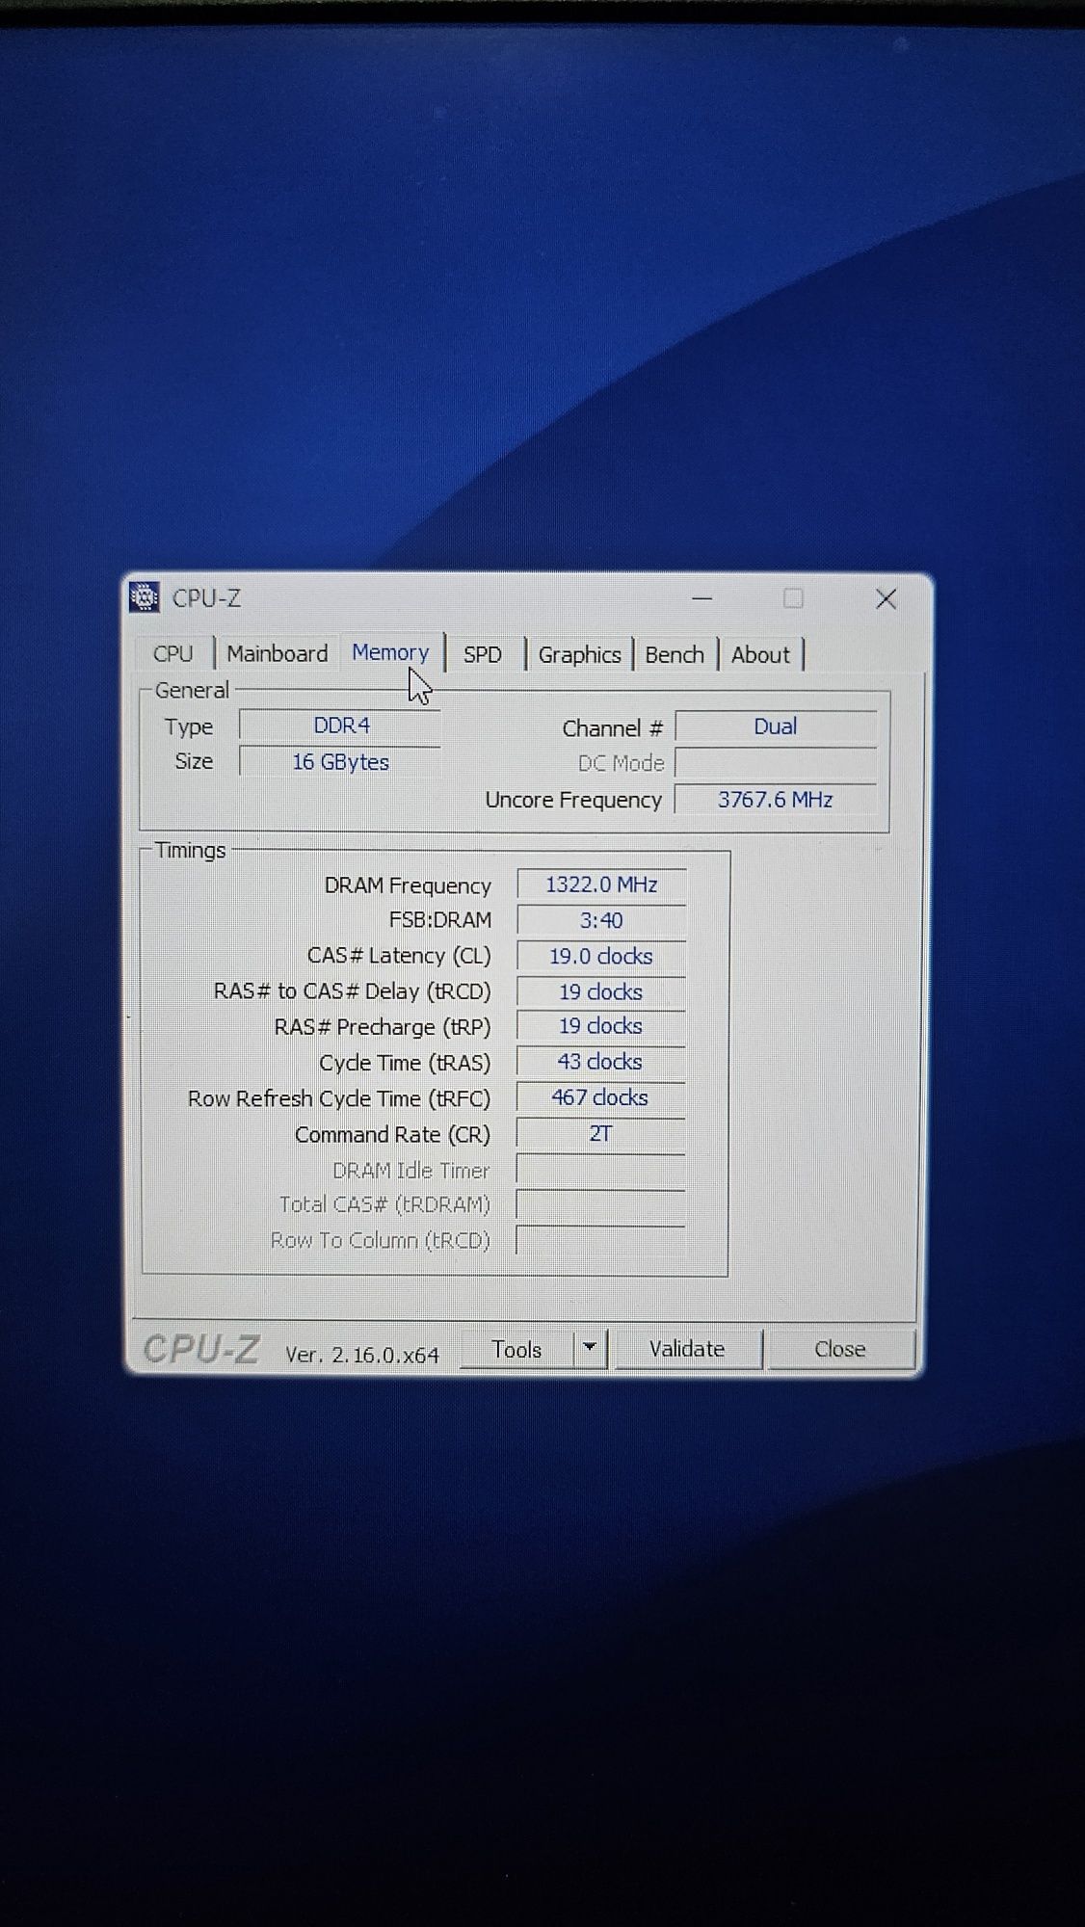1085x1927 pixels.
Task: Select the tRP 19 clocks value
Action: [601, 1026]
